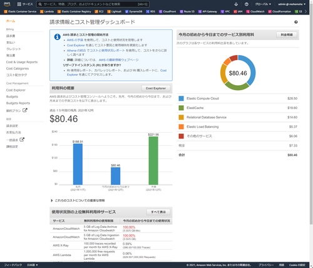Open the CloudFormation favorite shortcut

(x=280, y=11)
